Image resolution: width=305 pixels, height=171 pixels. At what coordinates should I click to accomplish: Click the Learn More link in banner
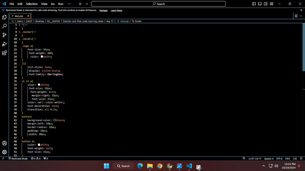pos(116,10)
